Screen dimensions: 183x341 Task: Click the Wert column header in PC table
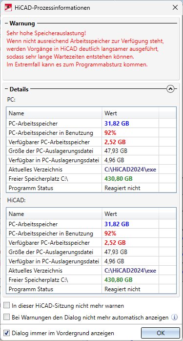131,113
